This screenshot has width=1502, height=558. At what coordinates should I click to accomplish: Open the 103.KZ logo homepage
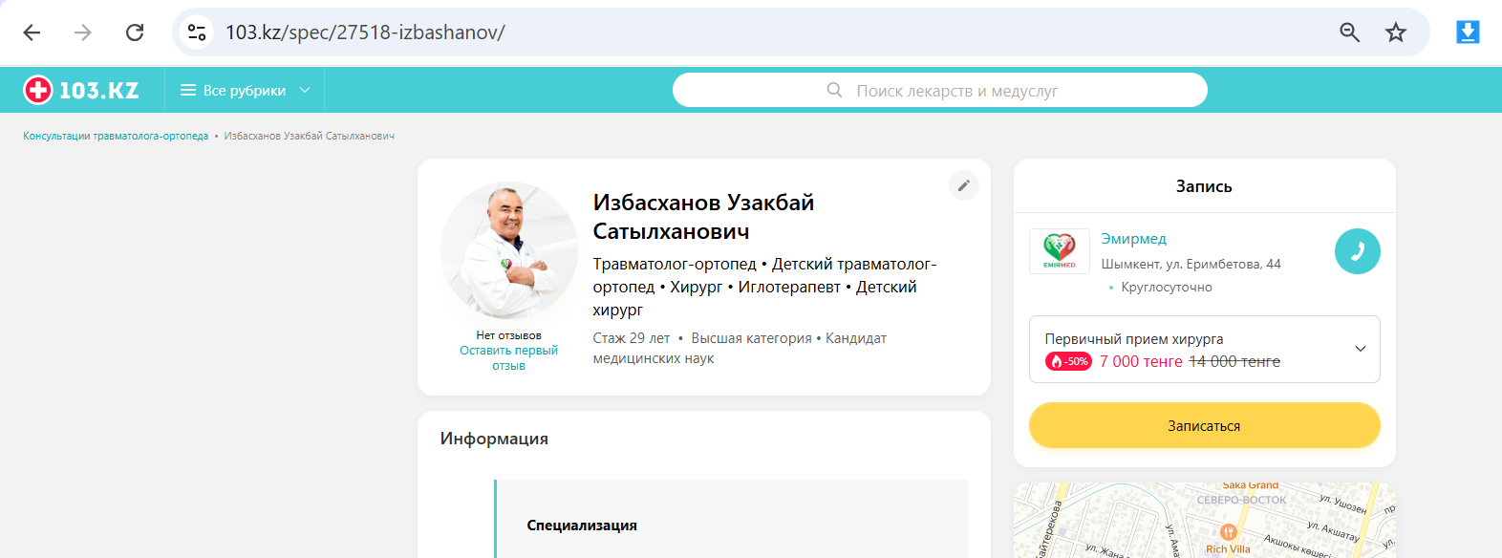pyautogui.click(x=81, y=90)
